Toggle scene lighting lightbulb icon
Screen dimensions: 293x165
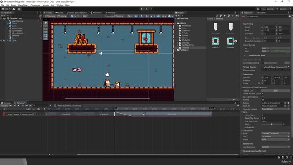141,16
